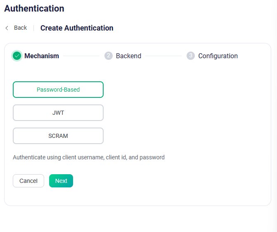
Task: Pick the SCRAM mechanism option
Action: [58, 136]
